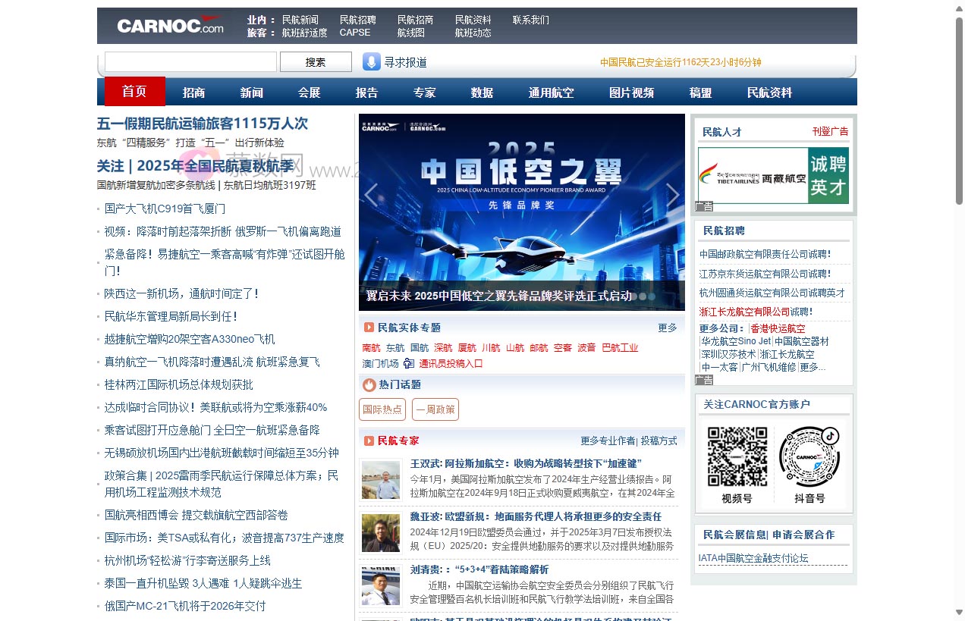
Task: Open the 通用航空 section tab
Action: pyautogui.click(x=552, y=92)
